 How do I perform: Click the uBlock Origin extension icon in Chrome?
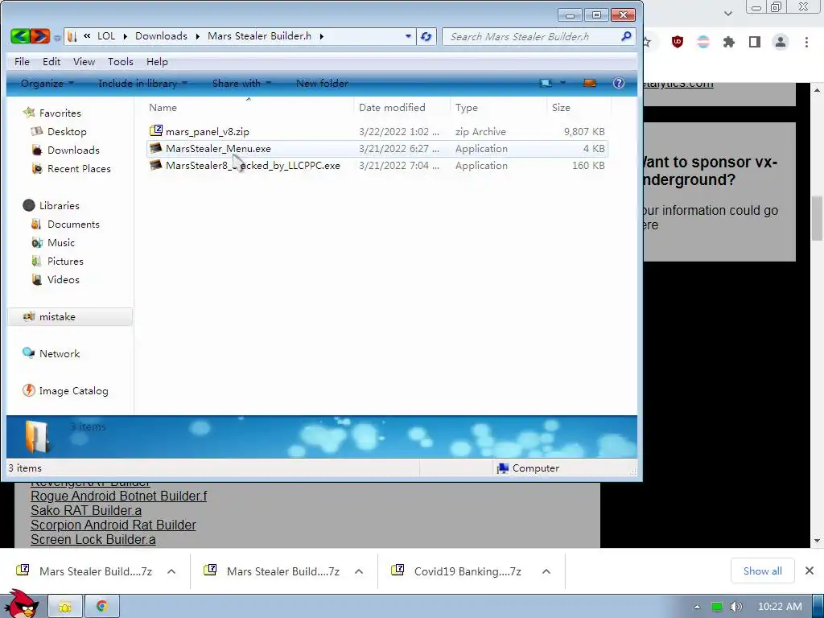678,42
